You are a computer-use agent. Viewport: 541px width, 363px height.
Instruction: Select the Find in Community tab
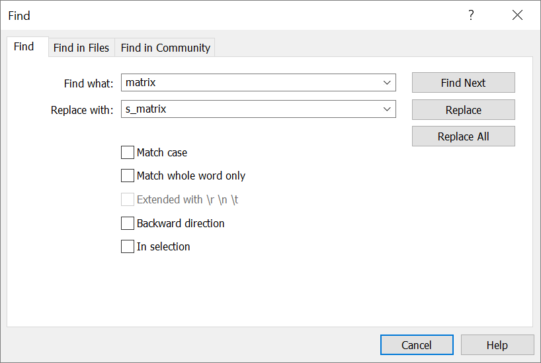click(x=165, y=48)
